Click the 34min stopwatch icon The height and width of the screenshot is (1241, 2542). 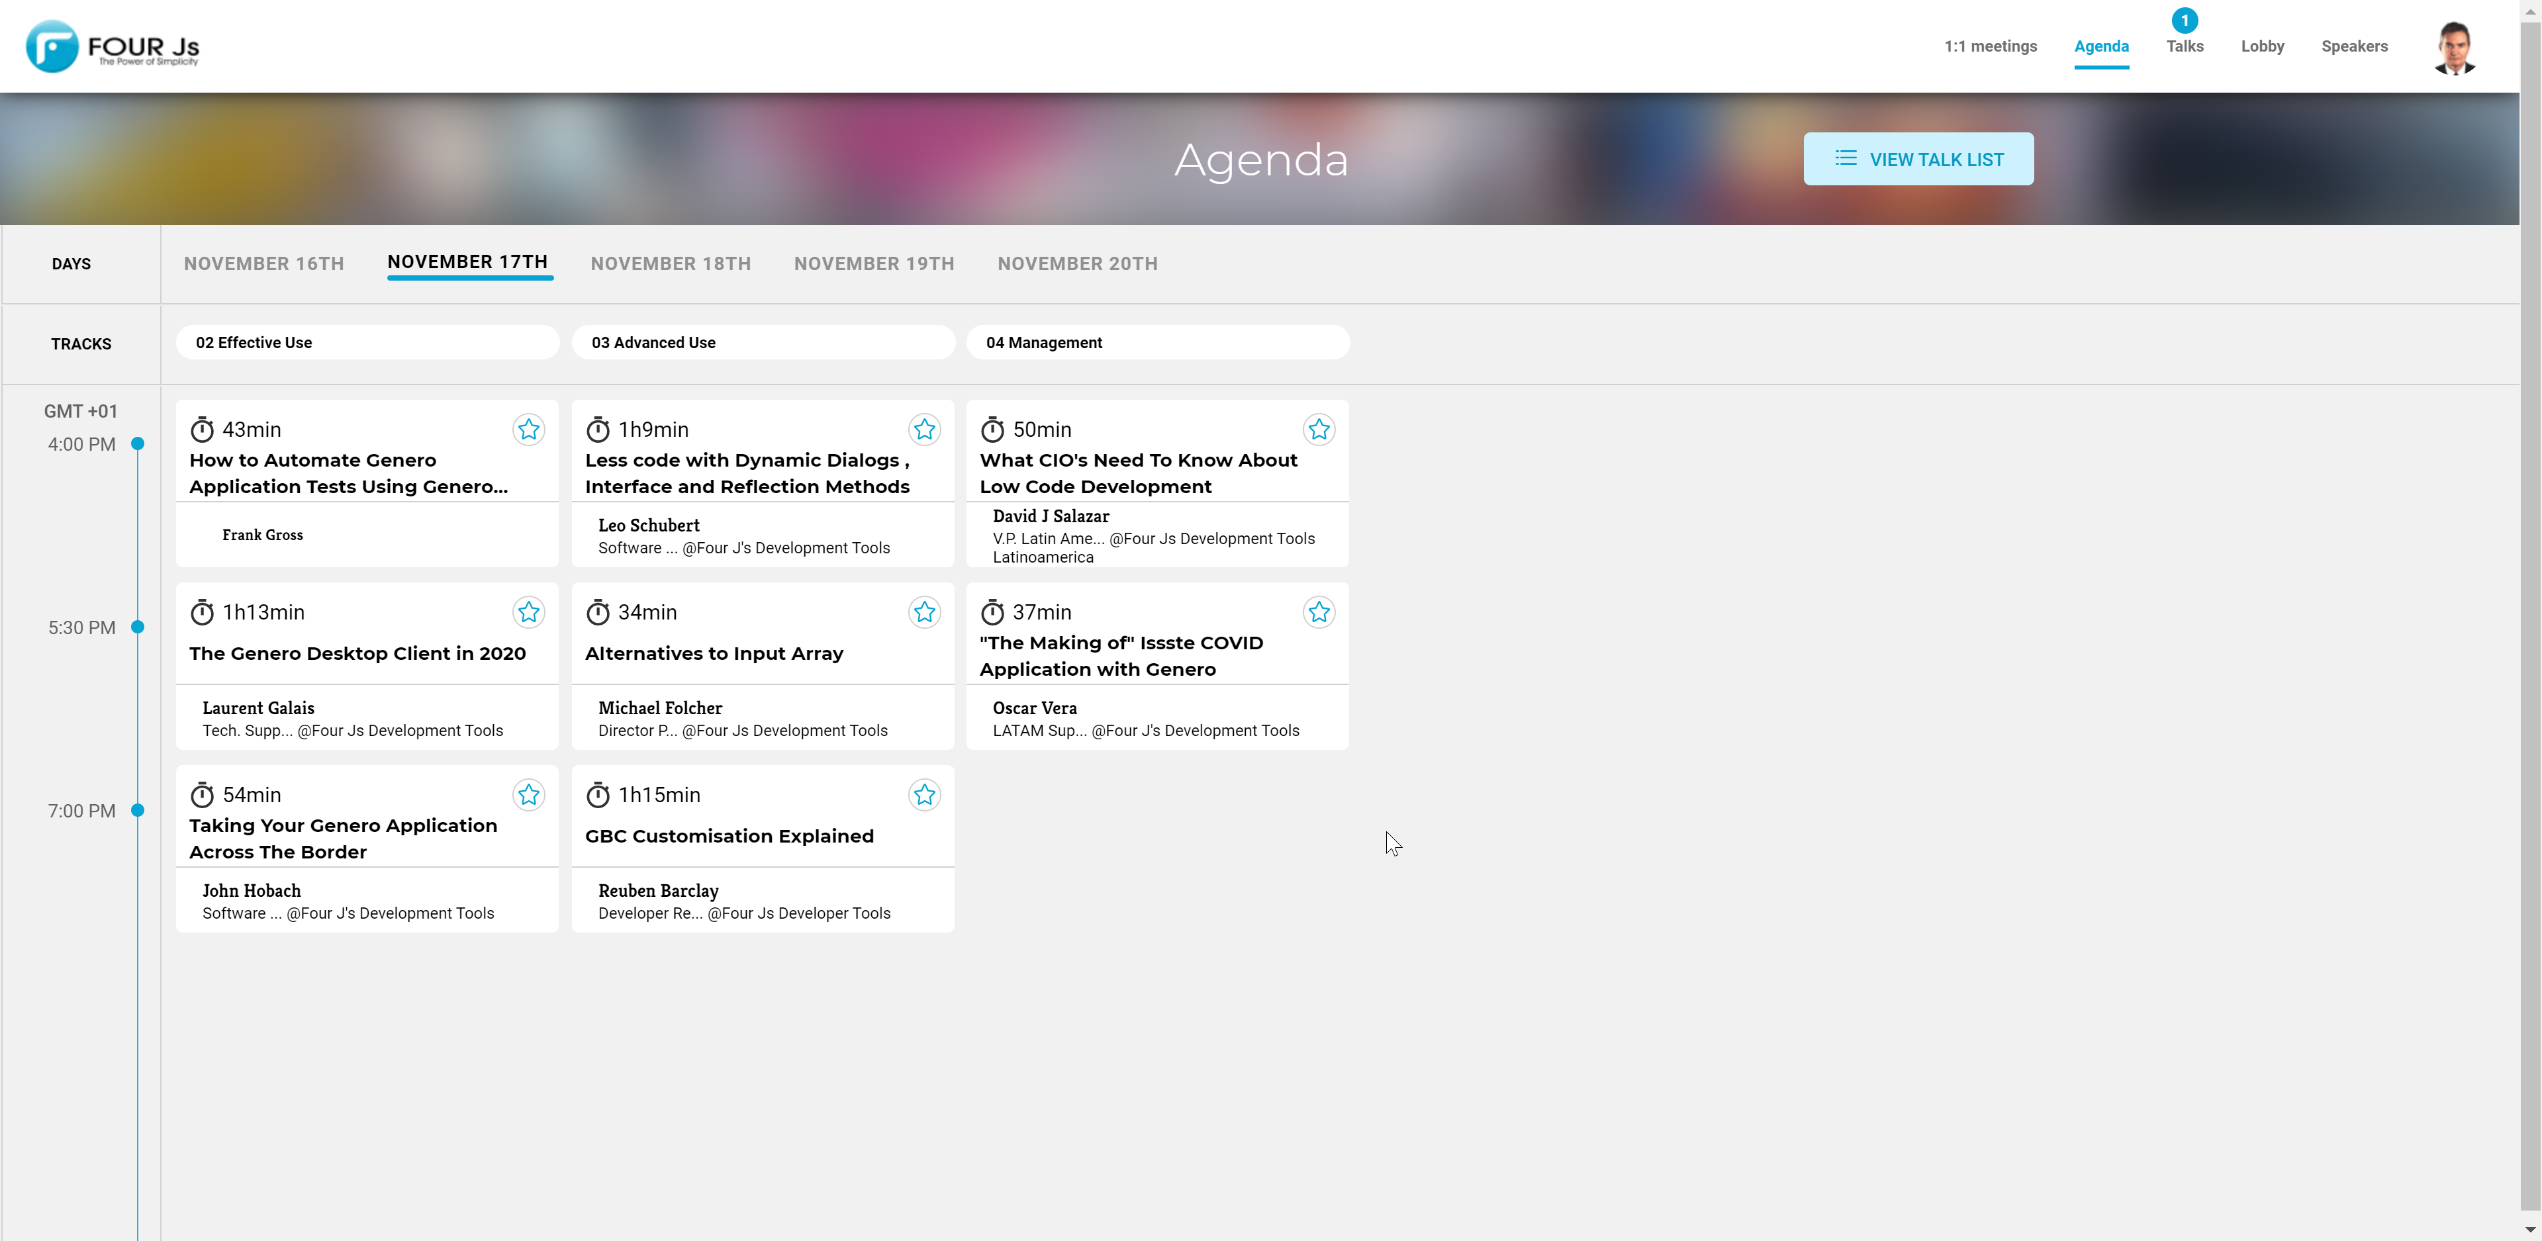[x=598, y=612]
